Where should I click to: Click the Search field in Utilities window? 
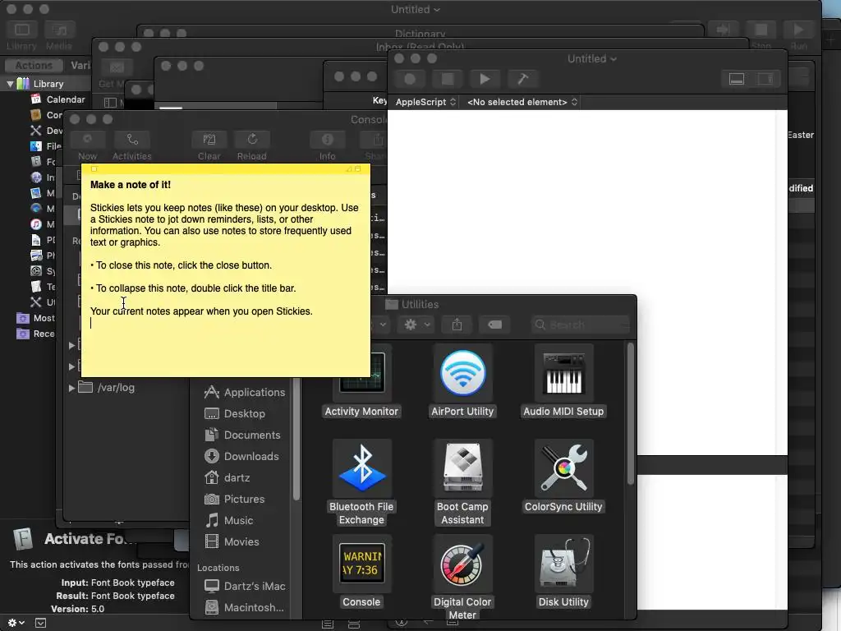tap(581, 325)
